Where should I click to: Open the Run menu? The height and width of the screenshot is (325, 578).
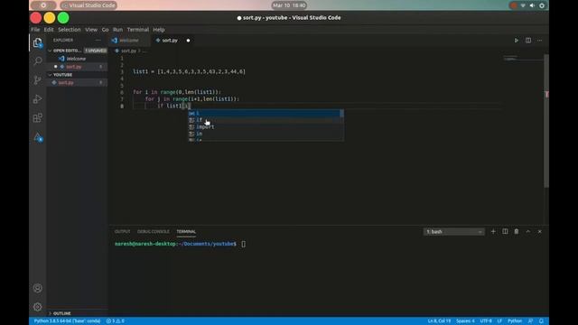coord(117,30)
